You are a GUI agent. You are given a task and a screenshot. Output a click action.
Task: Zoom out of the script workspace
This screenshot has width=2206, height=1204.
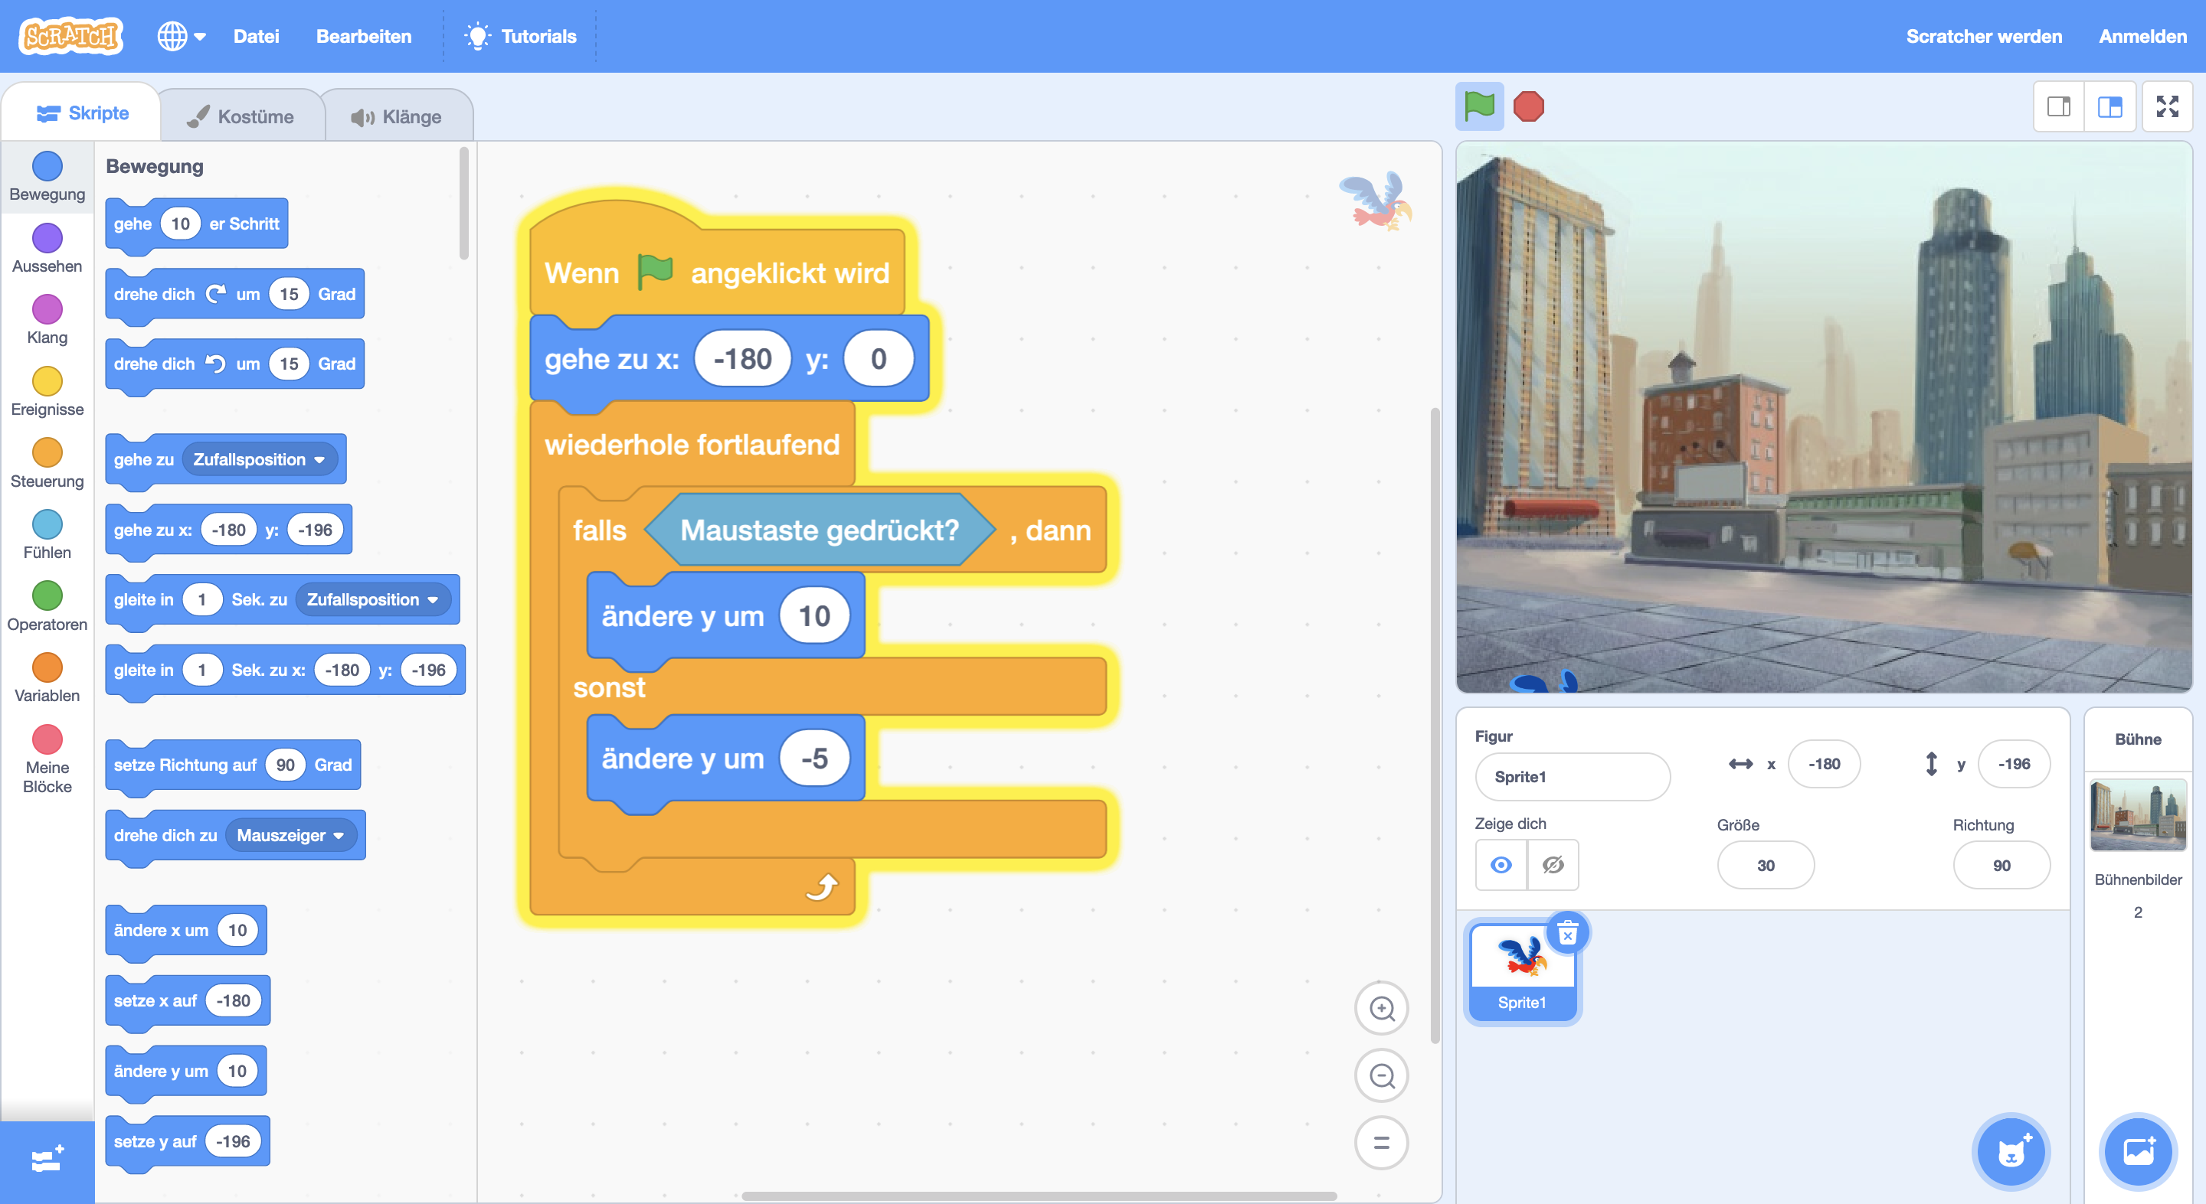click(x=1380, y=1075)
